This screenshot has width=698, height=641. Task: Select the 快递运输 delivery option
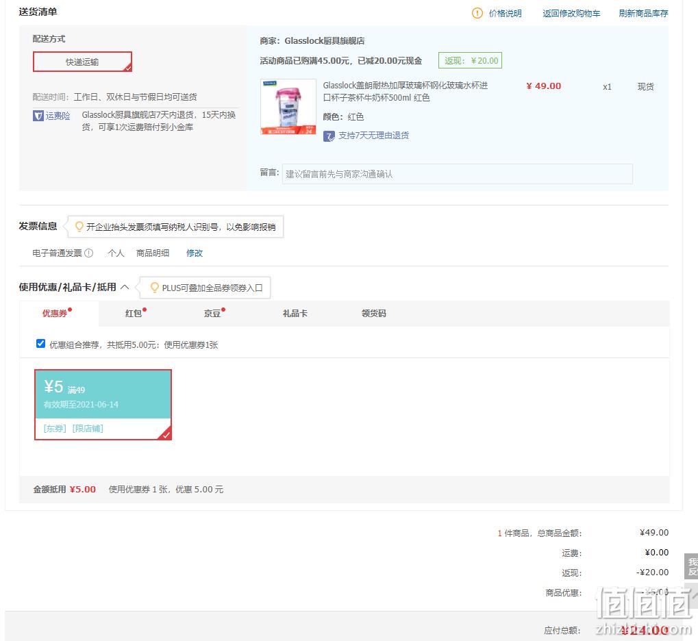(x=82, y=62)
